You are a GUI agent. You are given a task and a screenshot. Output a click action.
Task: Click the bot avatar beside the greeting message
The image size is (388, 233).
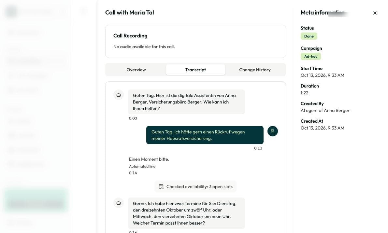119,95
